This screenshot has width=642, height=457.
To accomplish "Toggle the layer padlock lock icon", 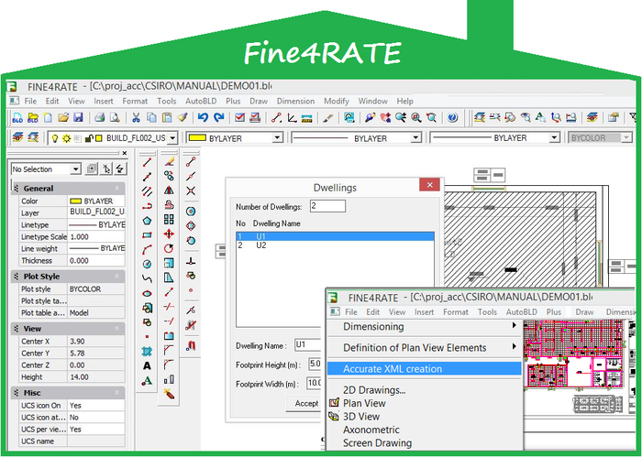I will (89, 137).
